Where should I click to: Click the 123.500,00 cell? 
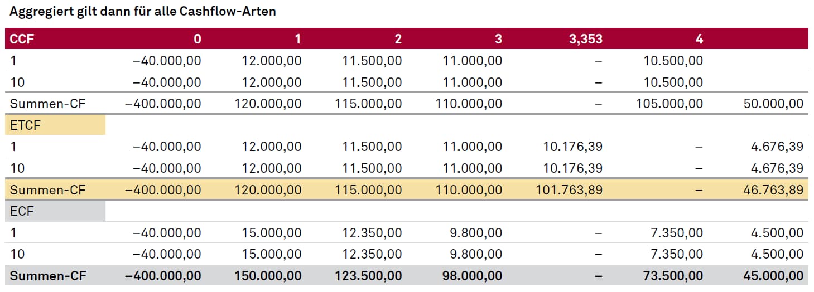368,276
